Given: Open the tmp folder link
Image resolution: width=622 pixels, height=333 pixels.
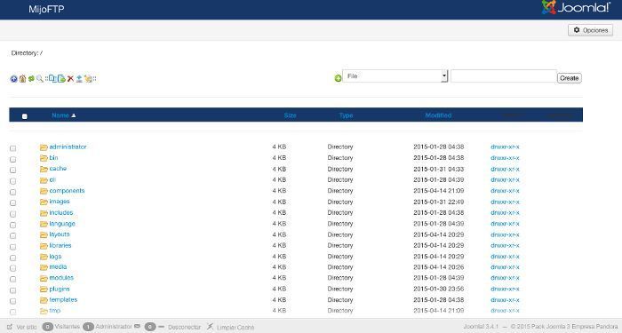Looking at the screenshot, I should click(x=55, y=311).
